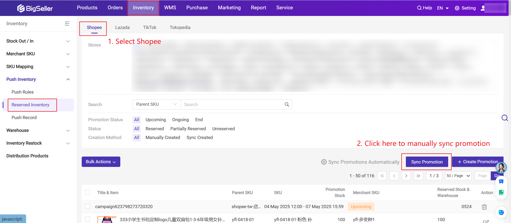
Task: Open the Orders menu
Action: point(115,8)
